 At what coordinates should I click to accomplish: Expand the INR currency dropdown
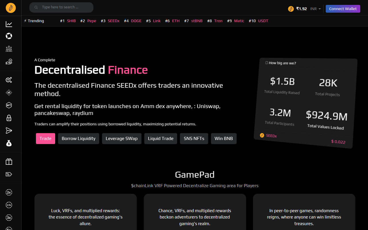coord(315,9)
